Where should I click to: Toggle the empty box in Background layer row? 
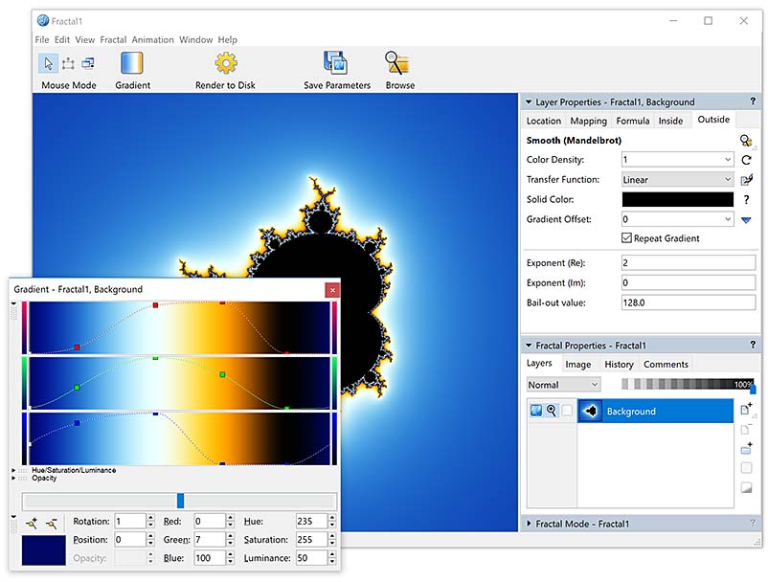[567, 411]
